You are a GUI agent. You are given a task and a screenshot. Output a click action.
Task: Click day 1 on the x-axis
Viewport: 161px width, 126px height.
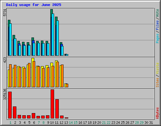pos(10,123)
